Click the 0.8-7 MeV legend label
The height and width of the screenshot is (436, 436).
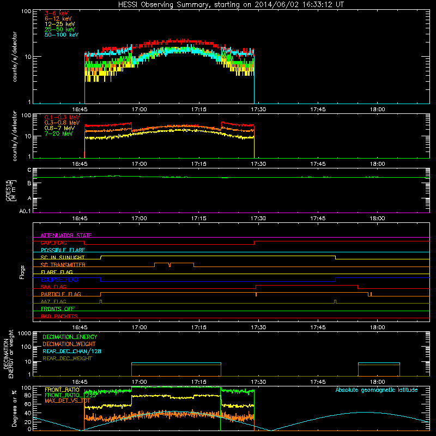(59, 128)
